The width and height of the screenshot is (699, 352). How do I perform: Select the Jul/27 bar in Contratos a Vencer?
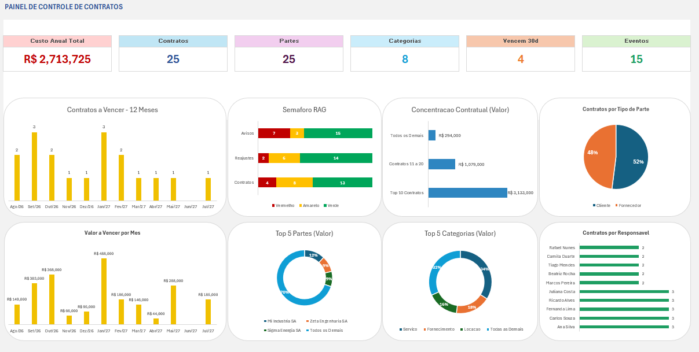(x=208, y=189)
